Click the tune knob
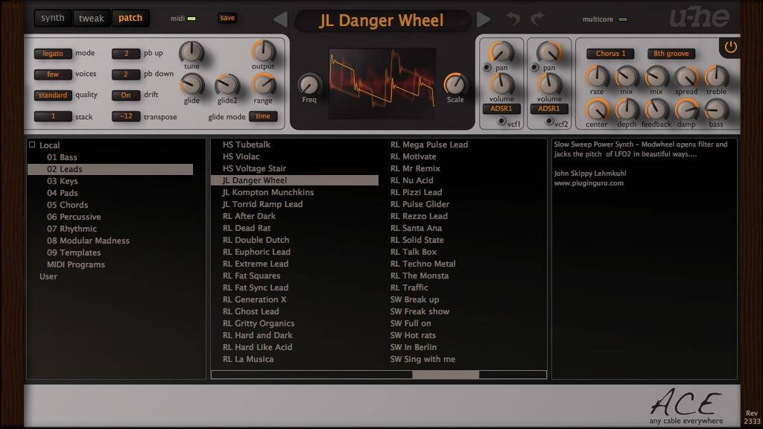 (191, 51)
